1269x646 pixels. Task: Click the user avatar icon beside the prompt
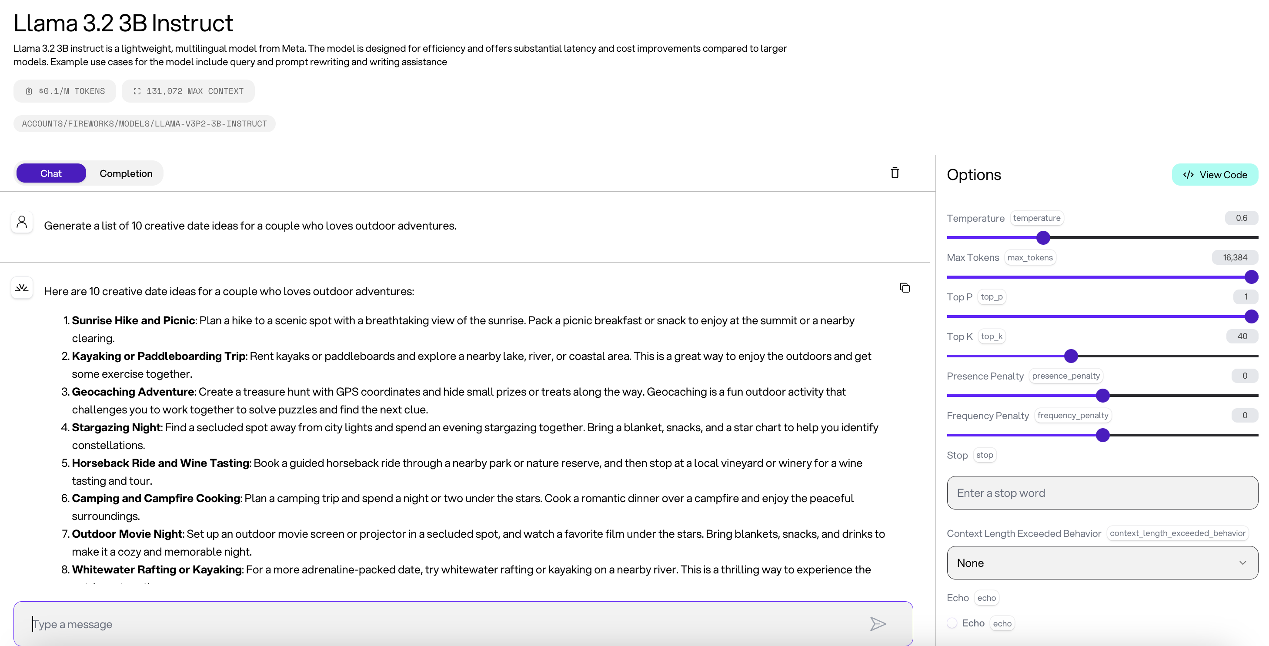tap(22, 222)
